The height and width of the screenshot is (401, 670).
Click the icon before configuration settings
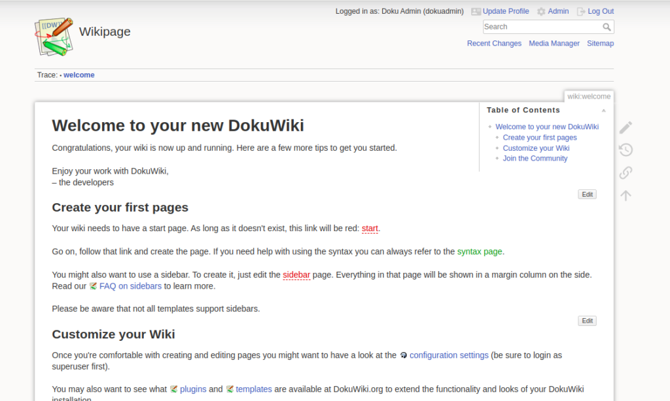(403, 355)
